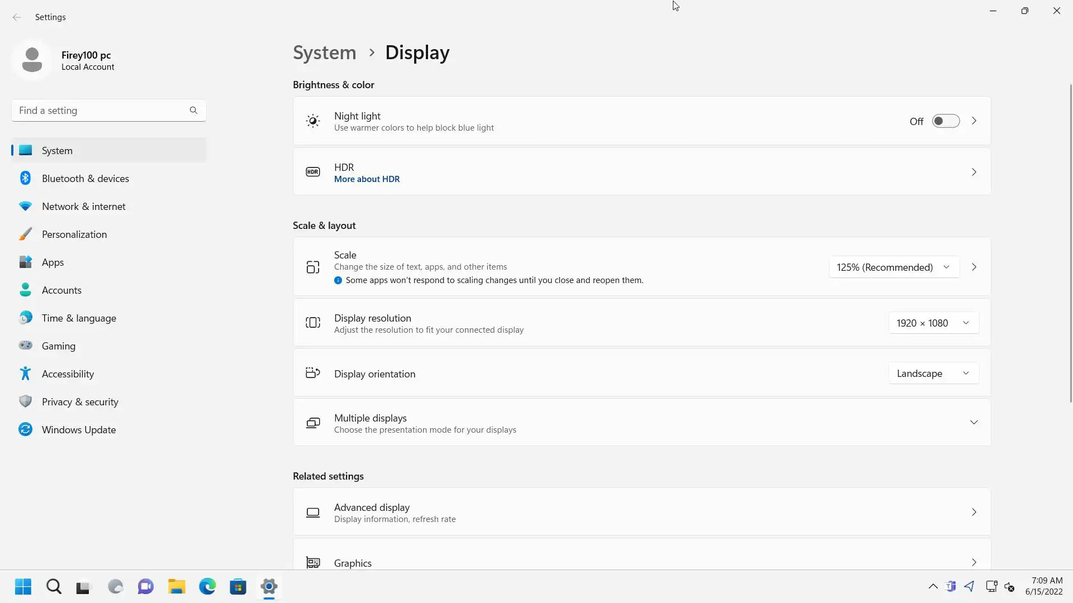Open the Accessibility sidebar icon
The height and width of the screenshot is (603, 1073).
[x=25, y=374]
